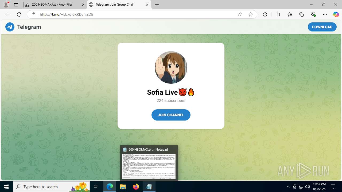The height and width of the screenshot is (192, 342).
Task: View site information padlock icon
Action: 33,14
